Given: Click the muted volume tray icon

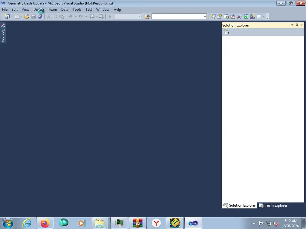Looking at the screenshot, I should [x=276, y=223].
